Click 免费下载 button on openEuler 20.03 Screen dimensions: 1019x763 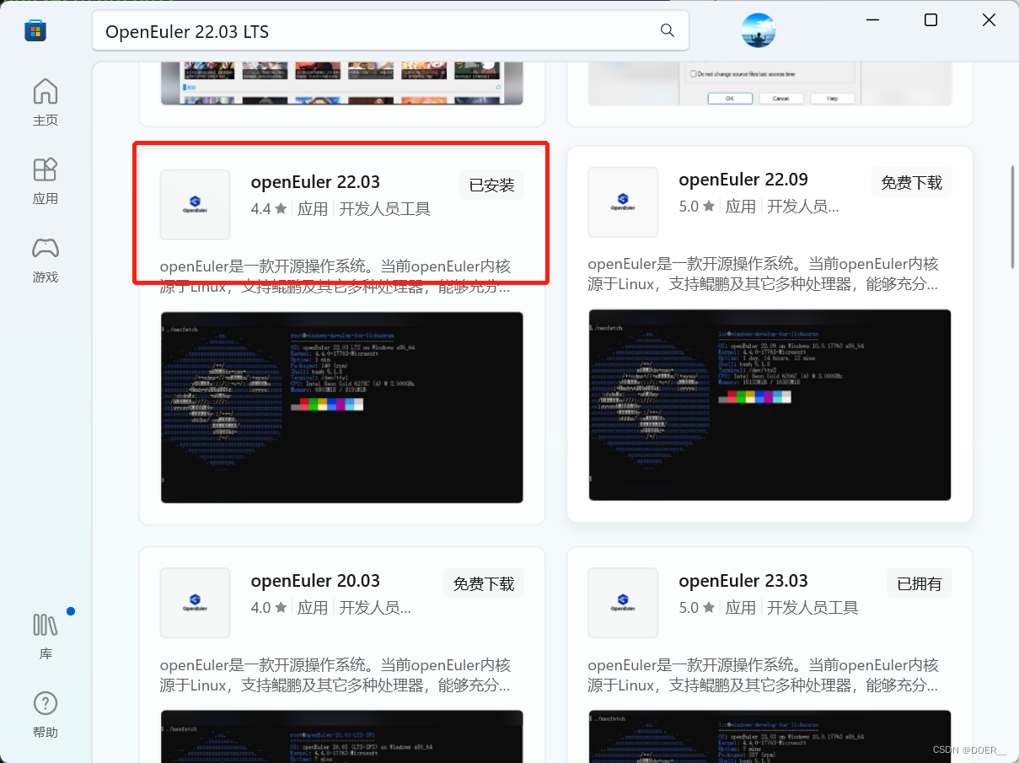pyautogui.click(x=484, y=583)
